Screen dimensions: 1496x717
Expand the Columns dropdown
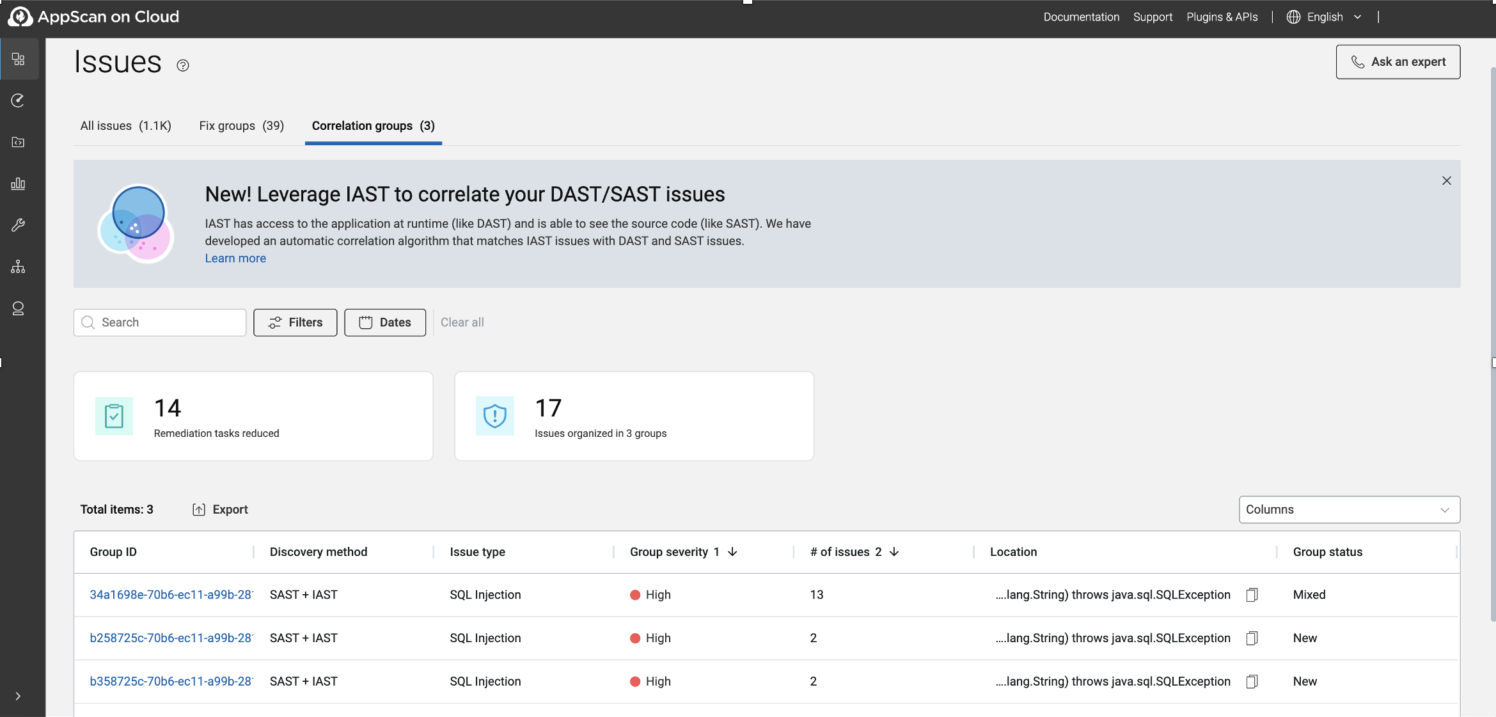[x=1349, y=510]
